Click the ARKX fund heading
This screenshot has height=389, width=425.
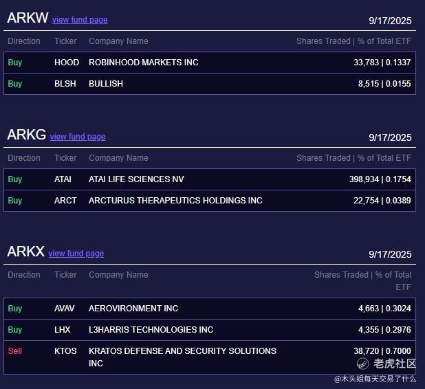[25, 252]
